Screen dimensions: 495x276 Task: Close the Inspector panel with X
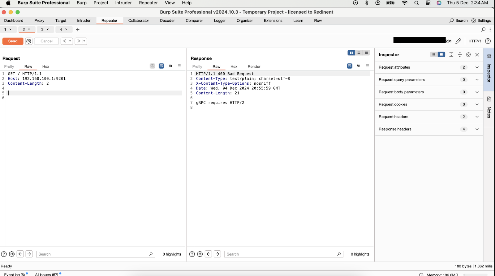pyautogui.click(x=477, y=55)
